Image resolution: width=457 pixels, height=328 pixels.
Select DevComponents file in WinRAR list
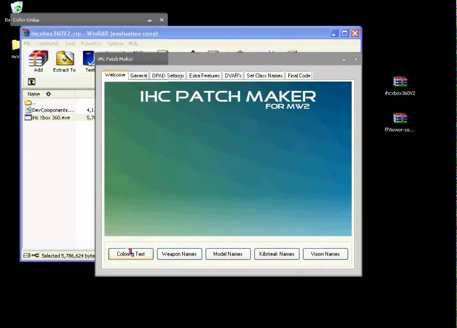[x=50, y=110]
